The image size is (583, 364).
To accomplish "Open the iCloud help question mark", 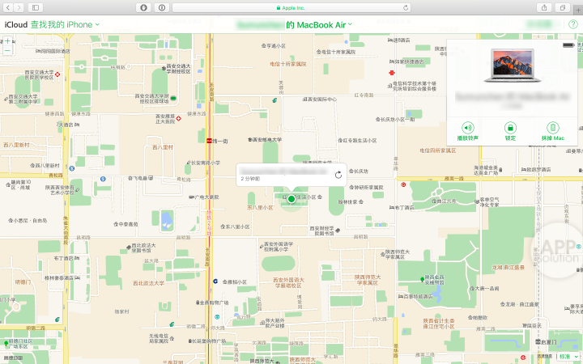I will 573,24.
